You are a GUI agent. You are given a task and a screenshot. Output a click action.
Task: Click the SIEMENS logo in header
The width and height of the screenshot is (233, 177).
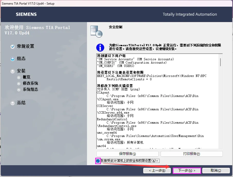point(26,14)
